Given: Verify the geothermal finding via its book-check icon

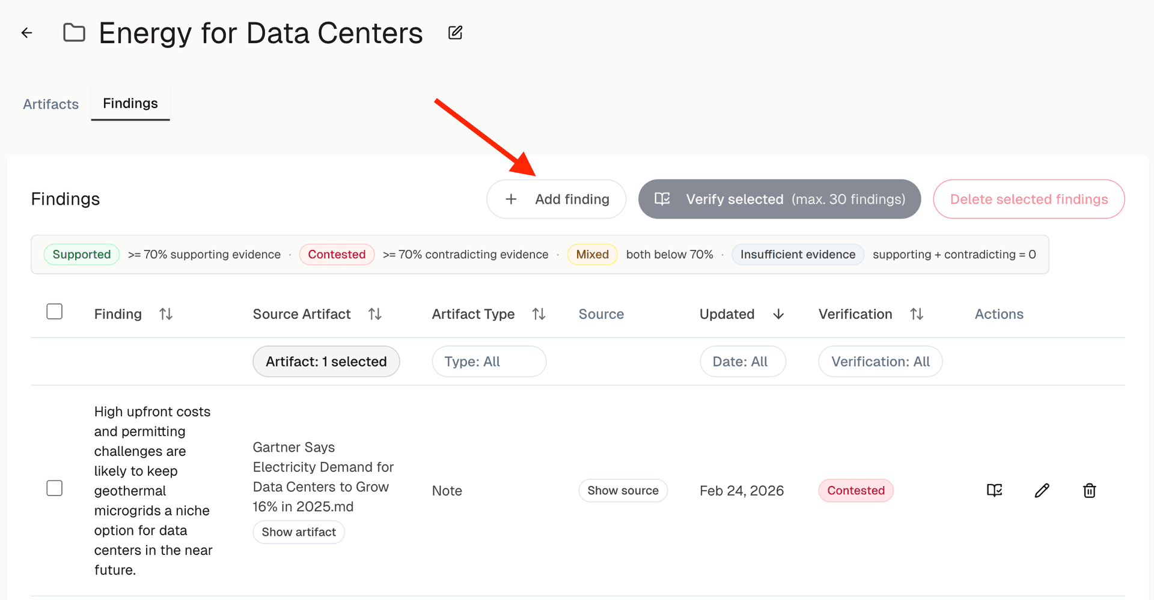Looking at the screenshot, I should (994, 490).
